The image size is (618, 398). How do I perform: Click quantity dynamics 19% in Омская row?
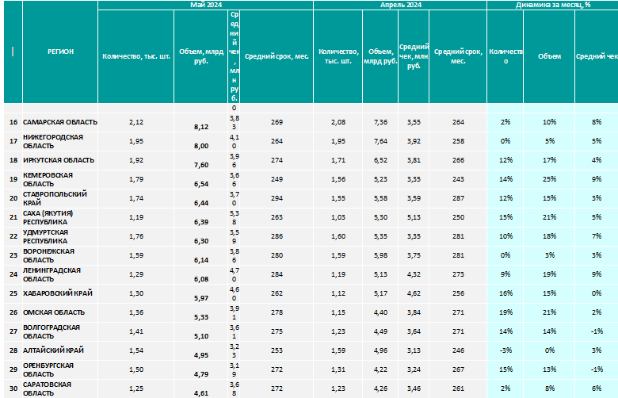505,312
